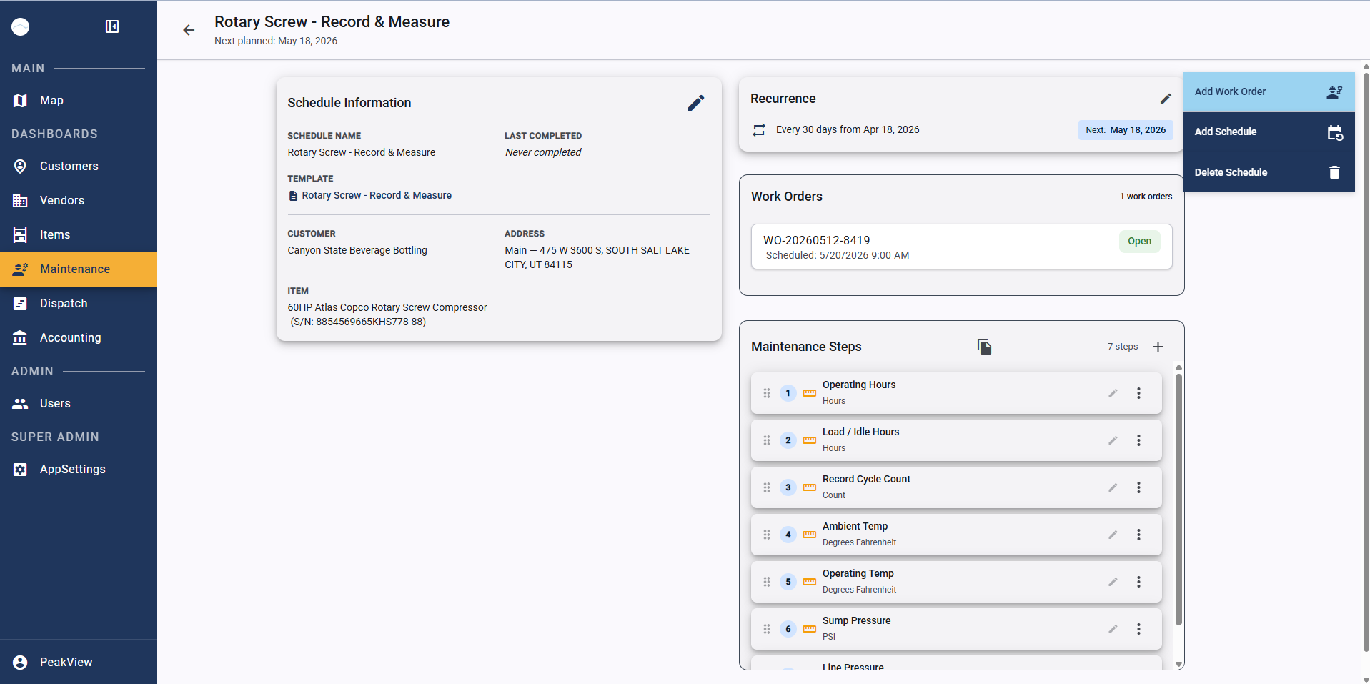Edit the Operating Hours step pencil
The width and height of the screenshot is (1370, 684).
click(1113, 393)
